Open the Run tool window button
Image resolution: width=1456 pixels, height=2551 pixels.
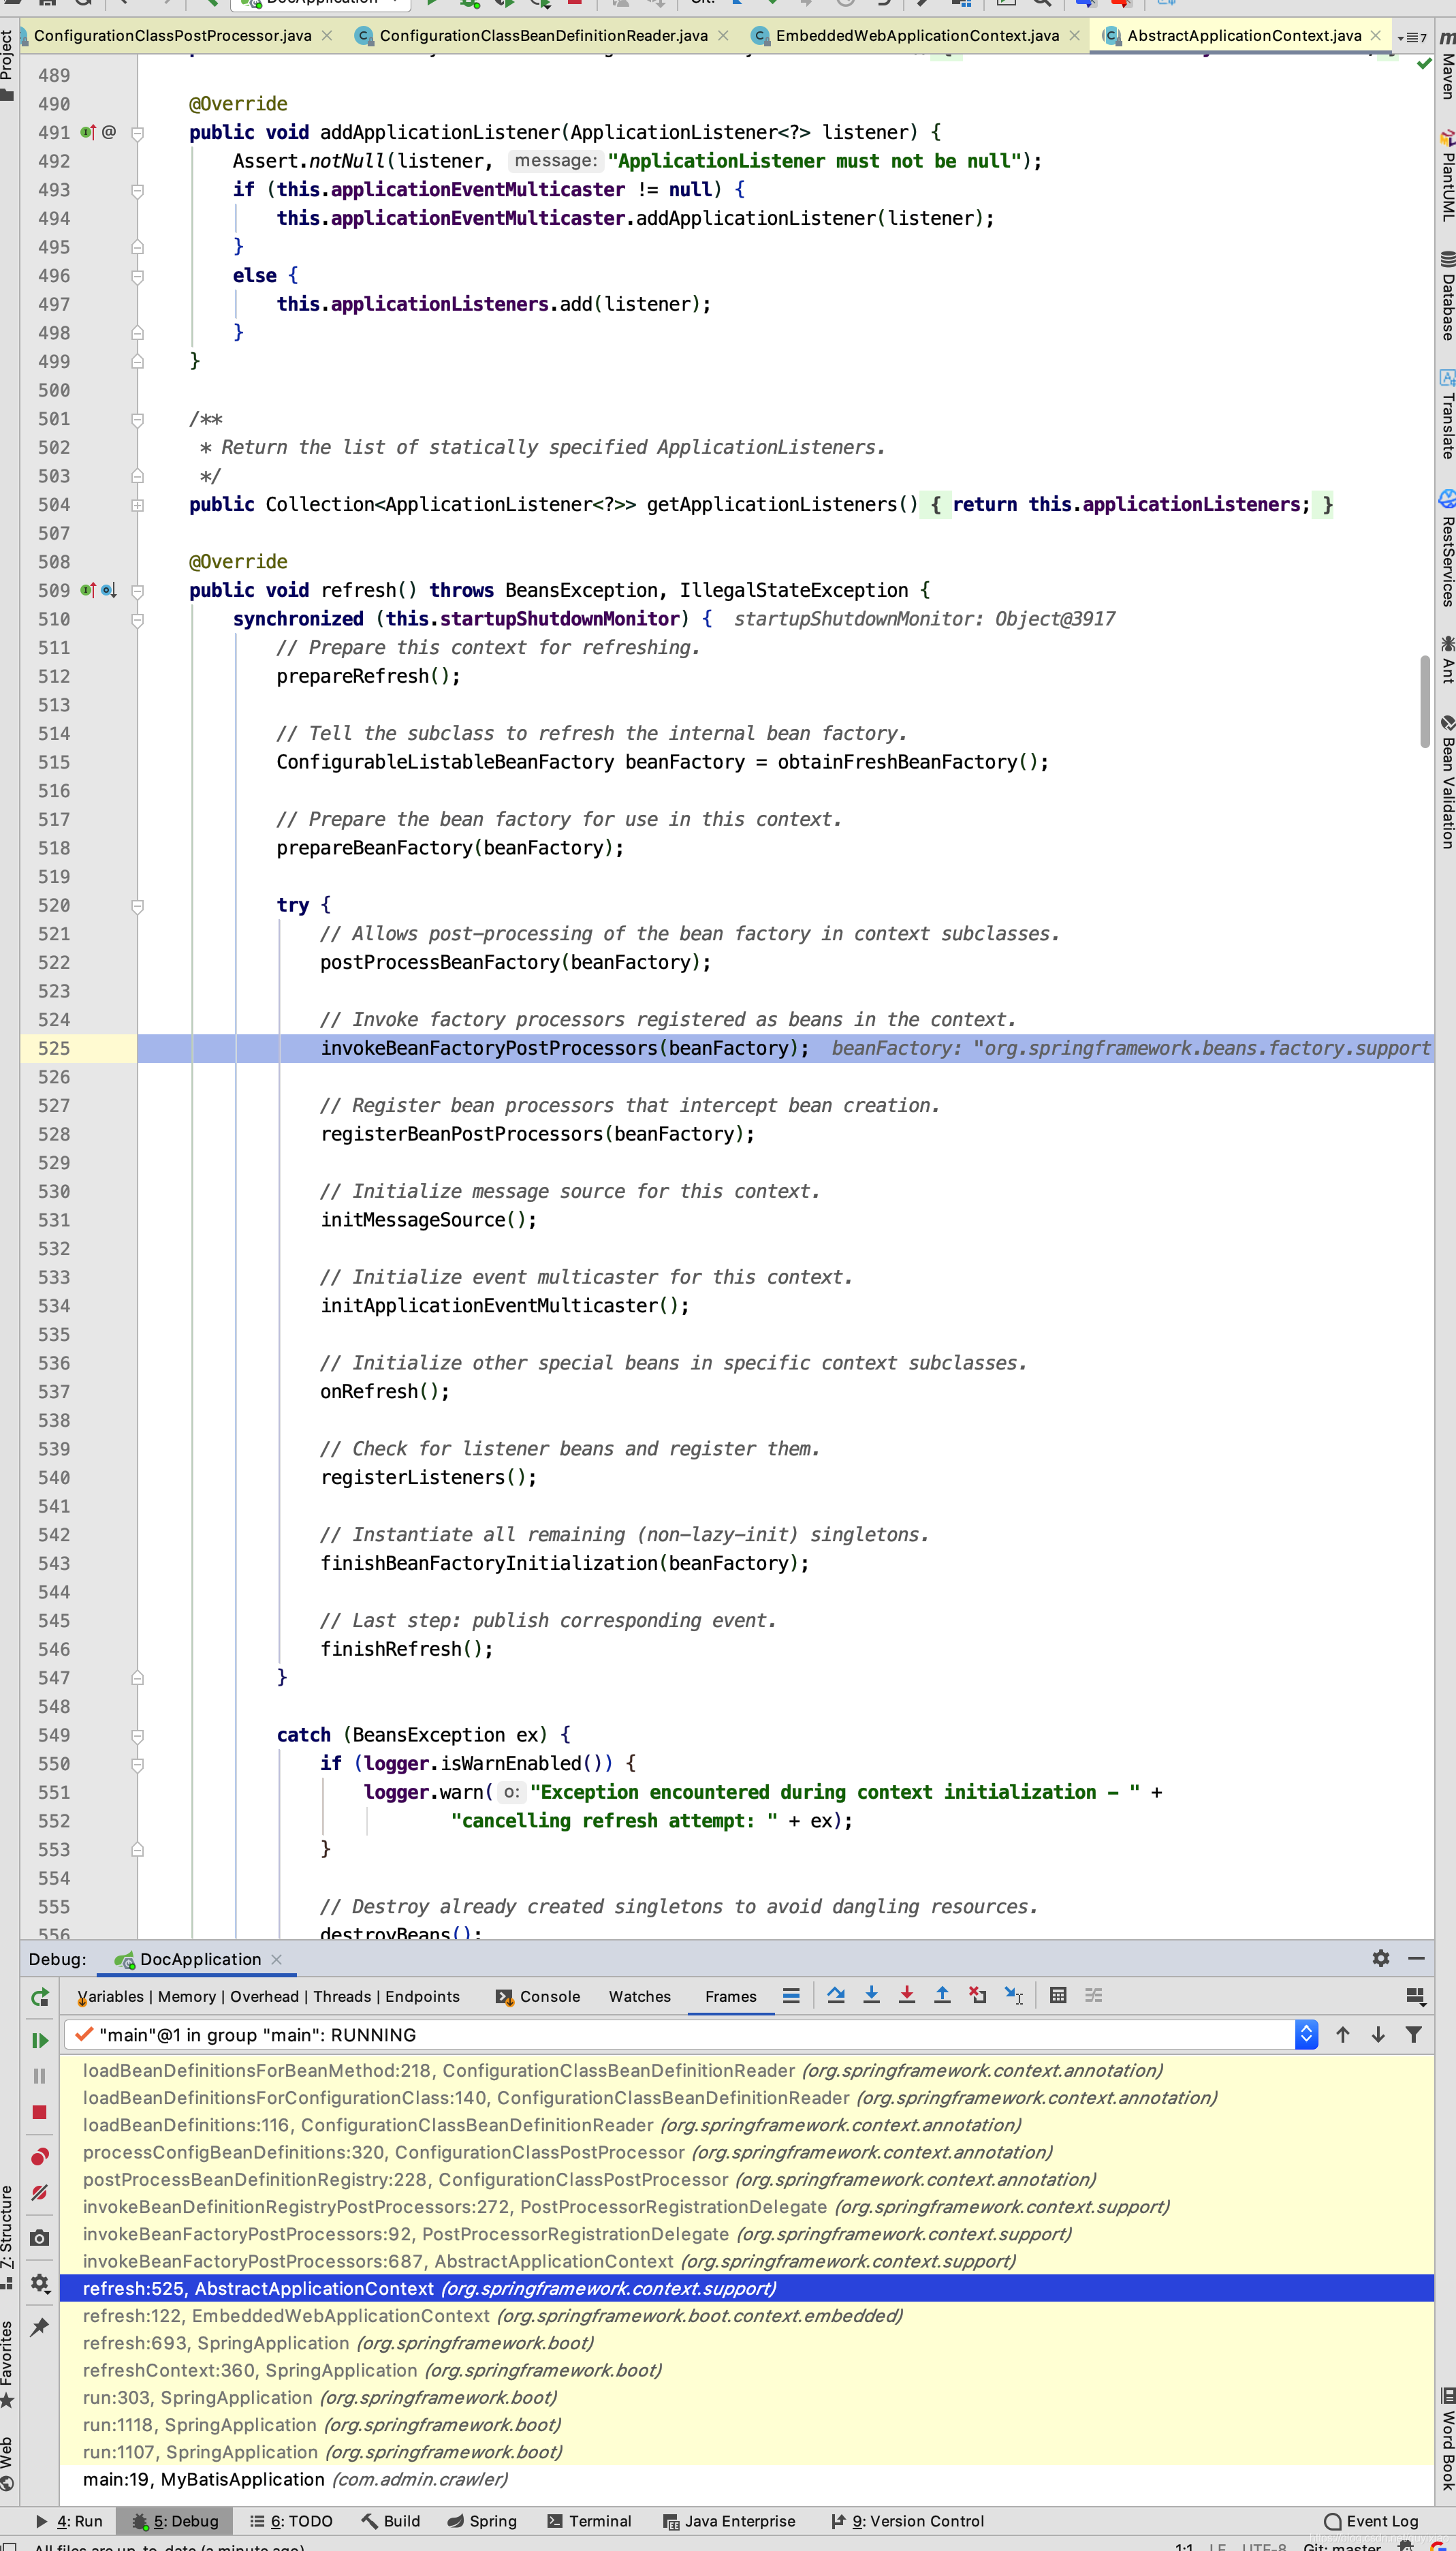coord(70,2521)
